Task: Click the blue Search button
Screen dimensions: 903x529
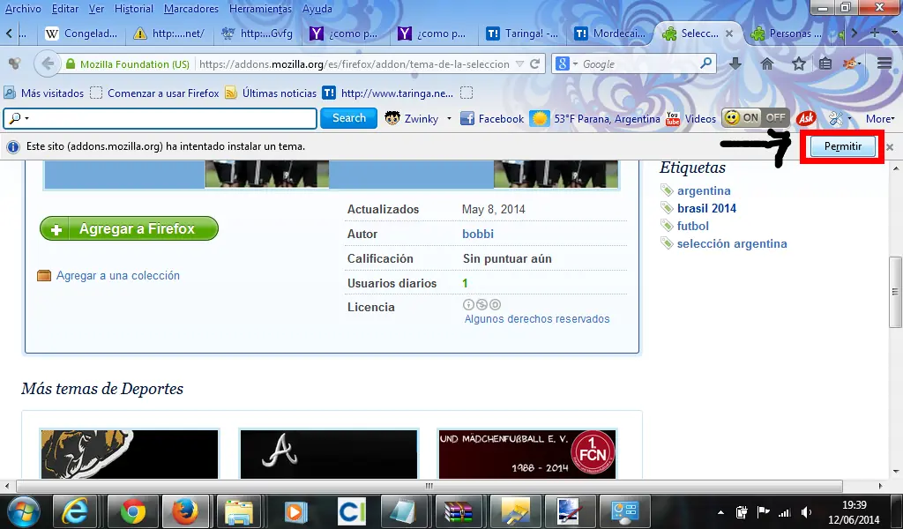Action: (x=349, y=118)
